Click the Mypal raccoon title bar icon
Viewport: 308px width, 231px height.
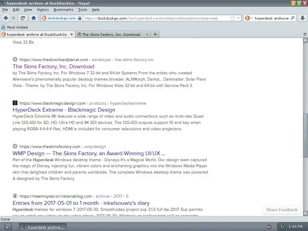point(3,3)
